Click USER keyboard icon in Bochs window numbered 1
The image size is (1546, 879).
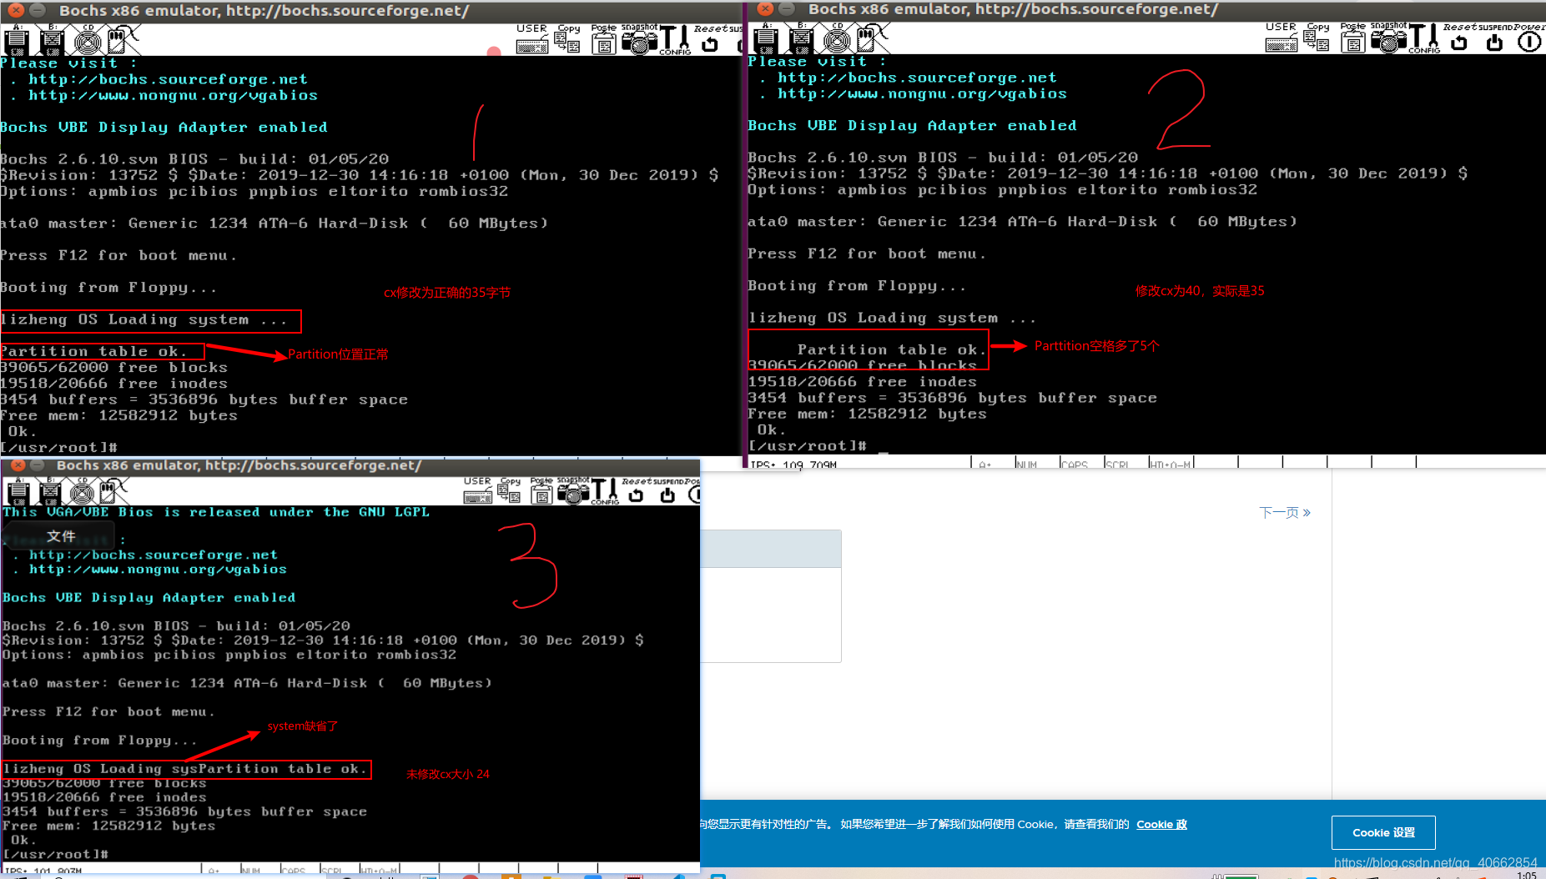(531, 40)
